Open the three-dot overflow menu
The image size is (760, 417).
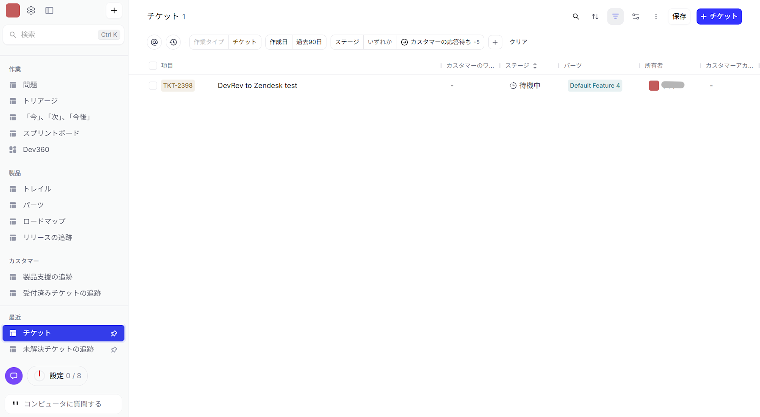coord(656,16)
